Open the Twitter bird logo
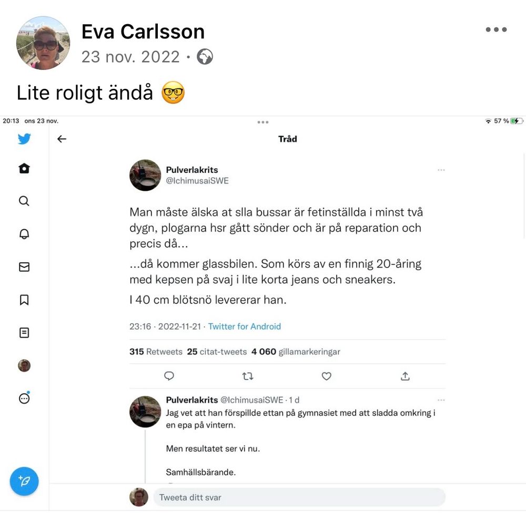The image size is (526, 524). [24, 138]
